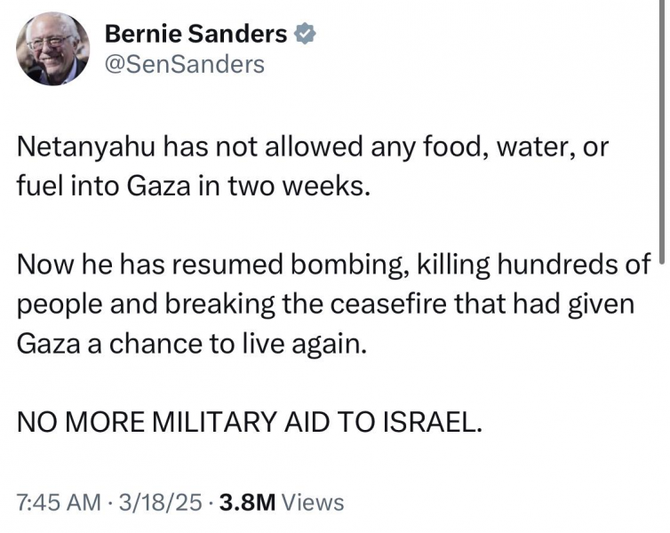This screenshot has width=670, height=533.
Task: Click the blue verified checkmark badge
Action: pyautogui.click(x=305, y=34)
